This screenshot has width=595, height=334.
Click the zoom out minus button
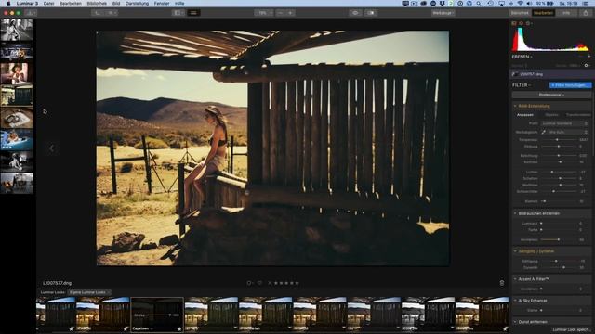pyautogui.click(x=281, y=13)
